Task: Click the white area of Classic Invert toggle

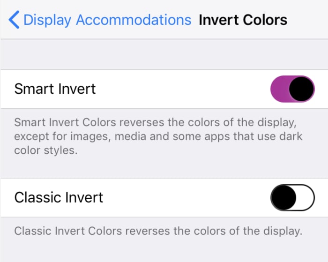Action: coord(305,197)
